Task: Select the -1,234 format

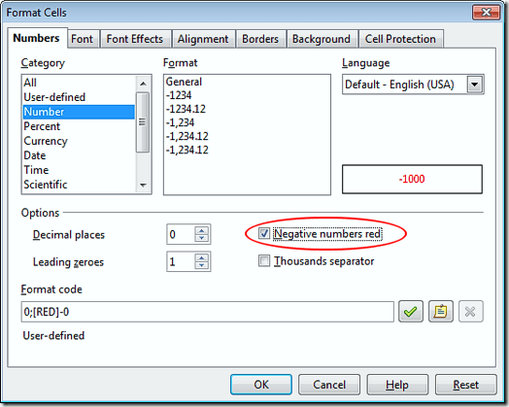Action: (247, 122)
